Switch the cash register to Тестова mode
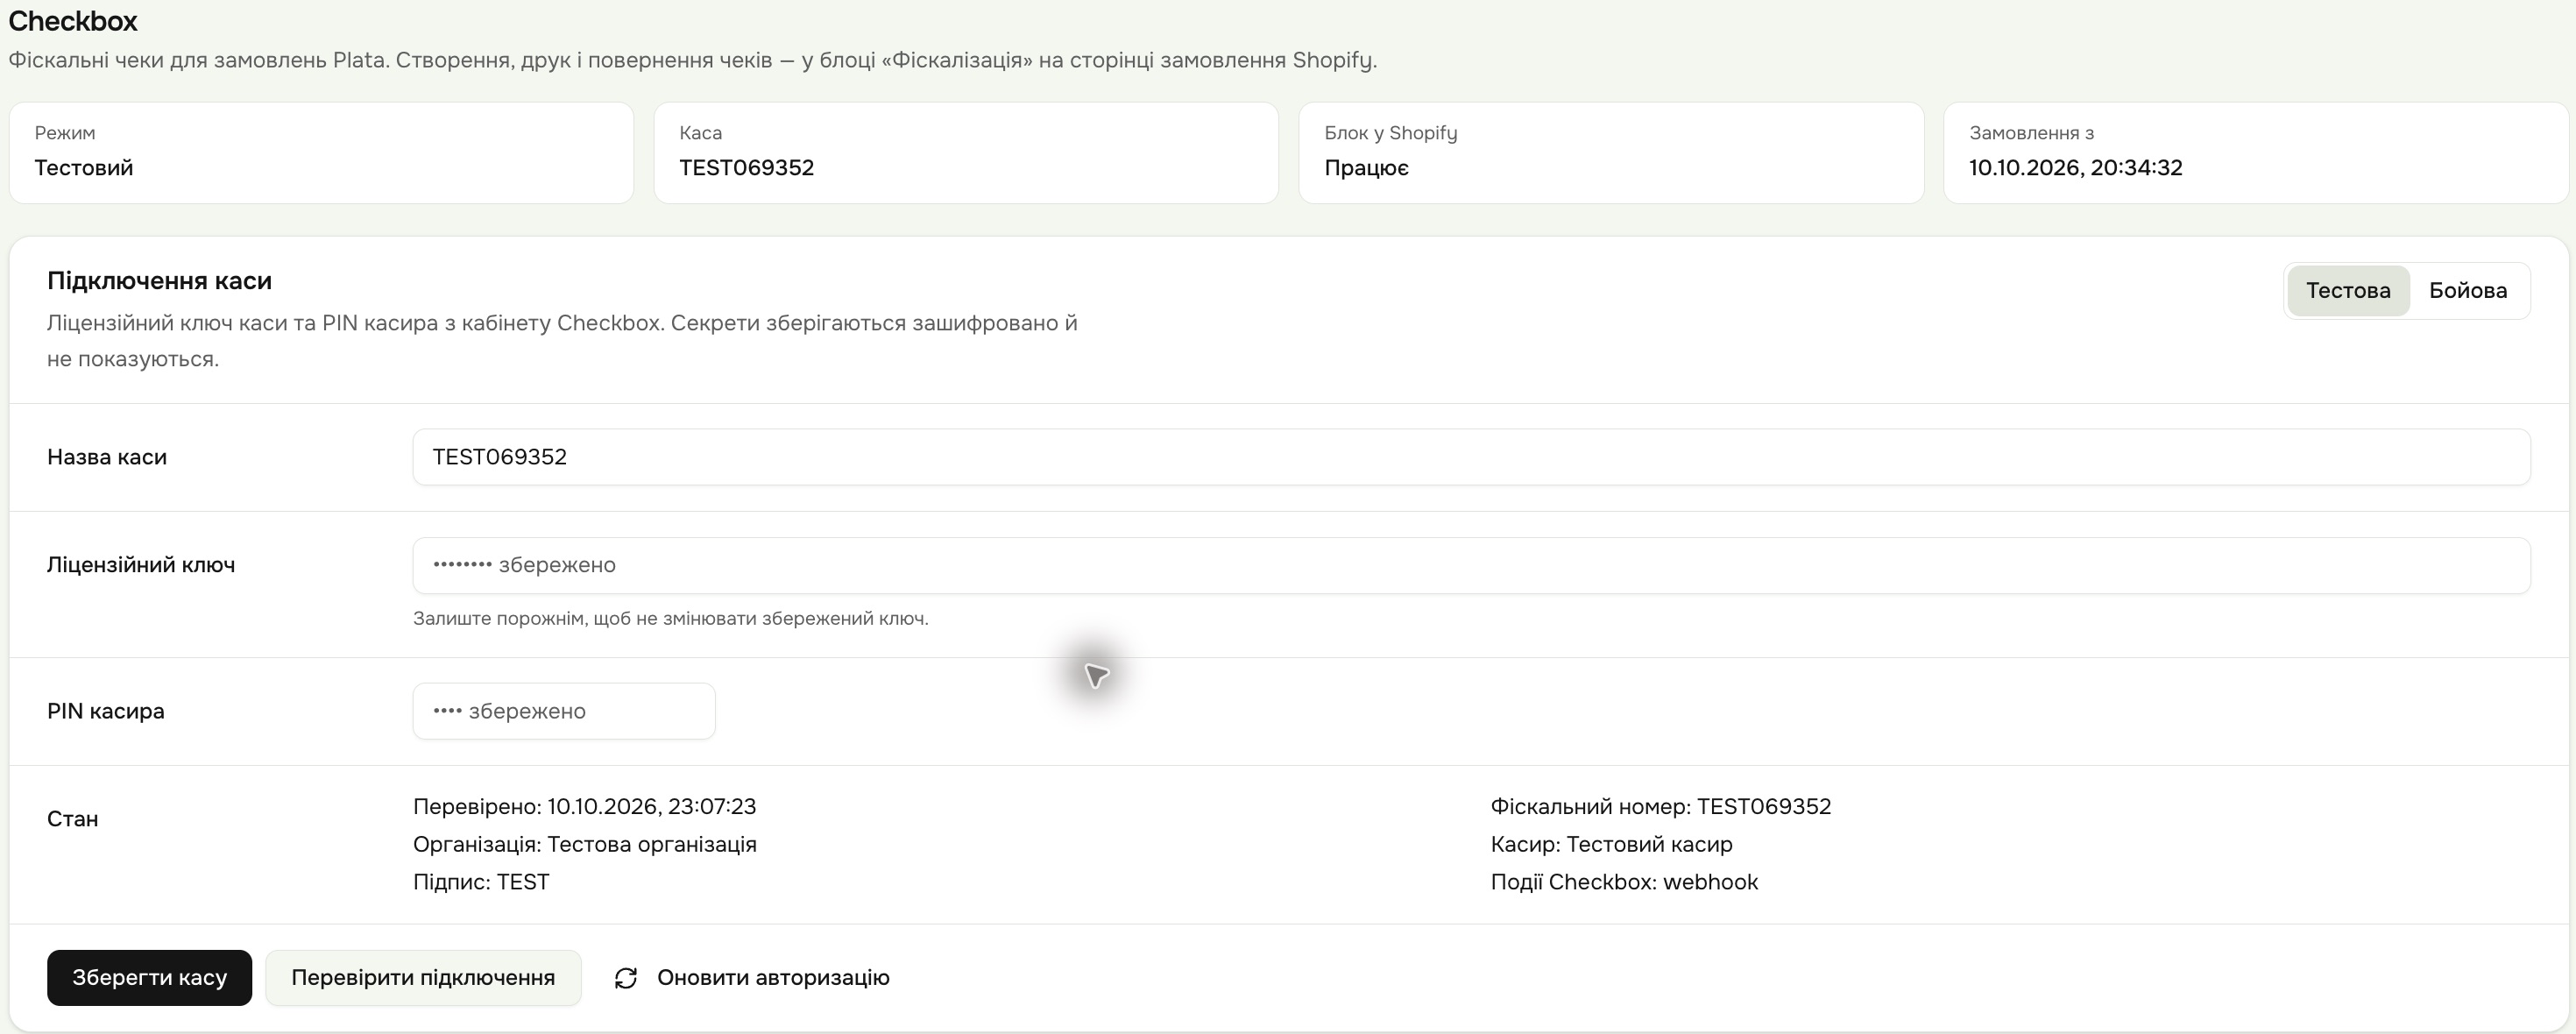The height and width of the screenshot is (1034, 2576). click(x=2348, y=291)
